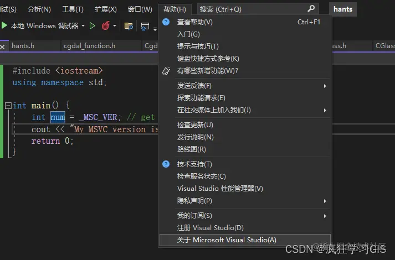Screen dimensions: 395x260
Task: Click the #include <iostream> line
Action: 58,71
